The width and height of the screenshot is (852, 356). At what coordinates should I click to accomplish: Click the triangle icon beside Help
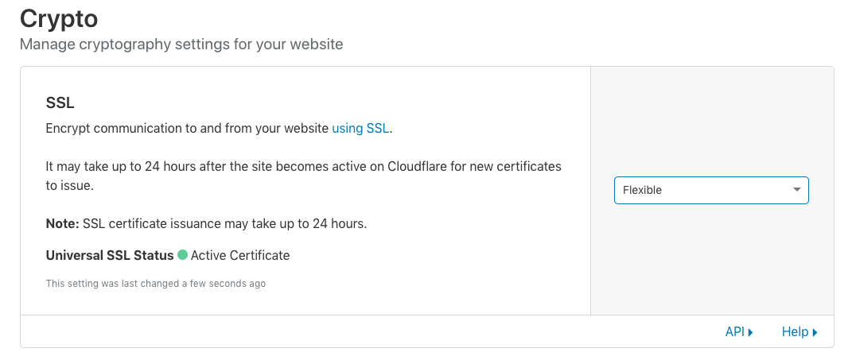(815, 333)
